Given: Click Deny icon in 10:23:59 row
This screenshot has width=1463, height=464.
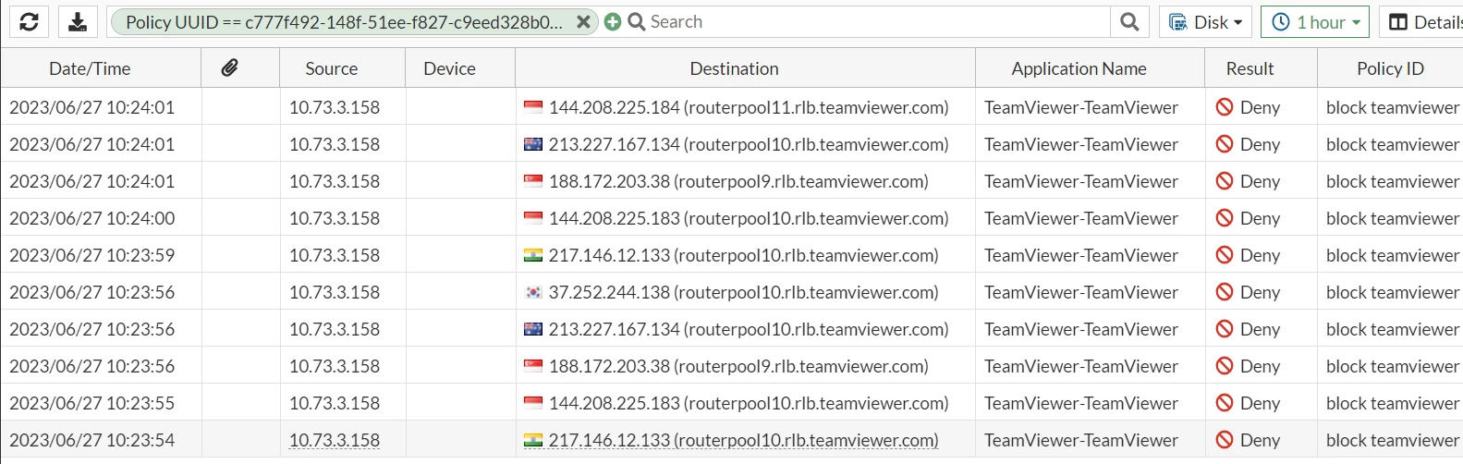Looking at the screenshot, I should [1225, 255].
